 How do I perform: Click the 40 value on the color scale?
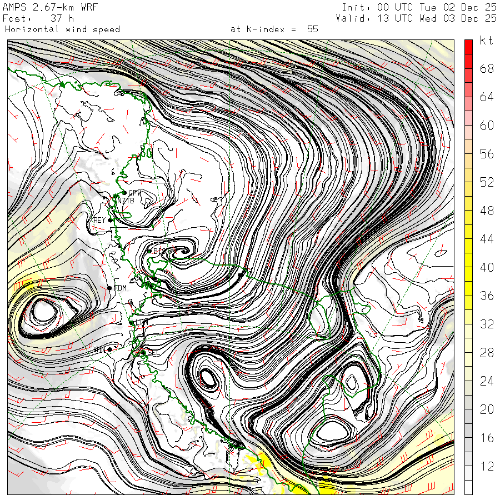[487, 267]
